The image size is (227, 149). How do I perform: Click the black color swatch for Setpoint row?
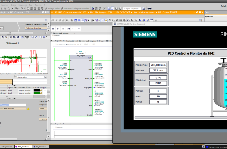pos(36,90)
